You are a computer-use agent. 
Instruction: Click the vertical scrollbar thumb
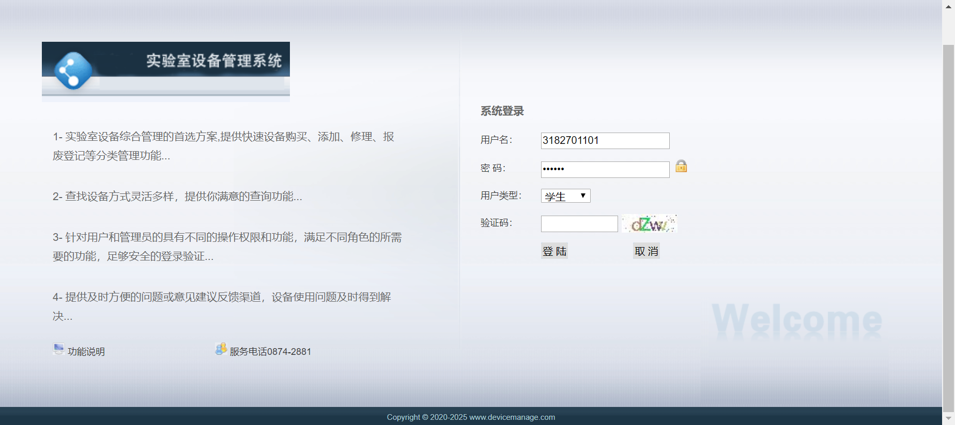(949, 228)
